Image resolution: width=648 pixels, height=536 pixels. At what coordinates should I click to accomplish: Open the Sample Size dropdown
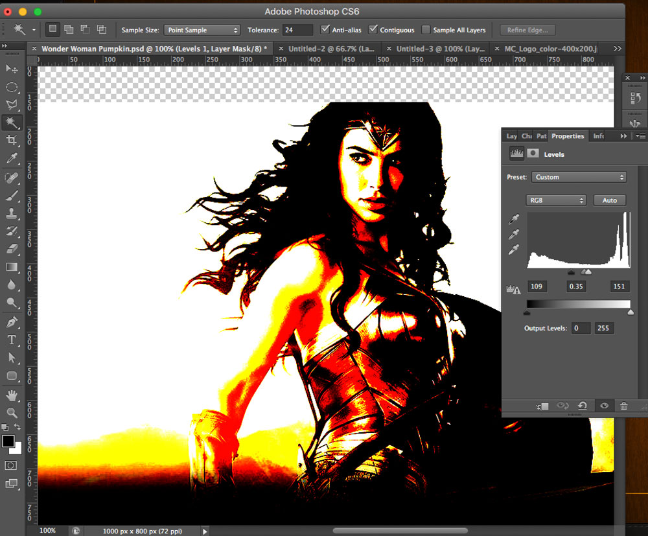click(202, 30)
